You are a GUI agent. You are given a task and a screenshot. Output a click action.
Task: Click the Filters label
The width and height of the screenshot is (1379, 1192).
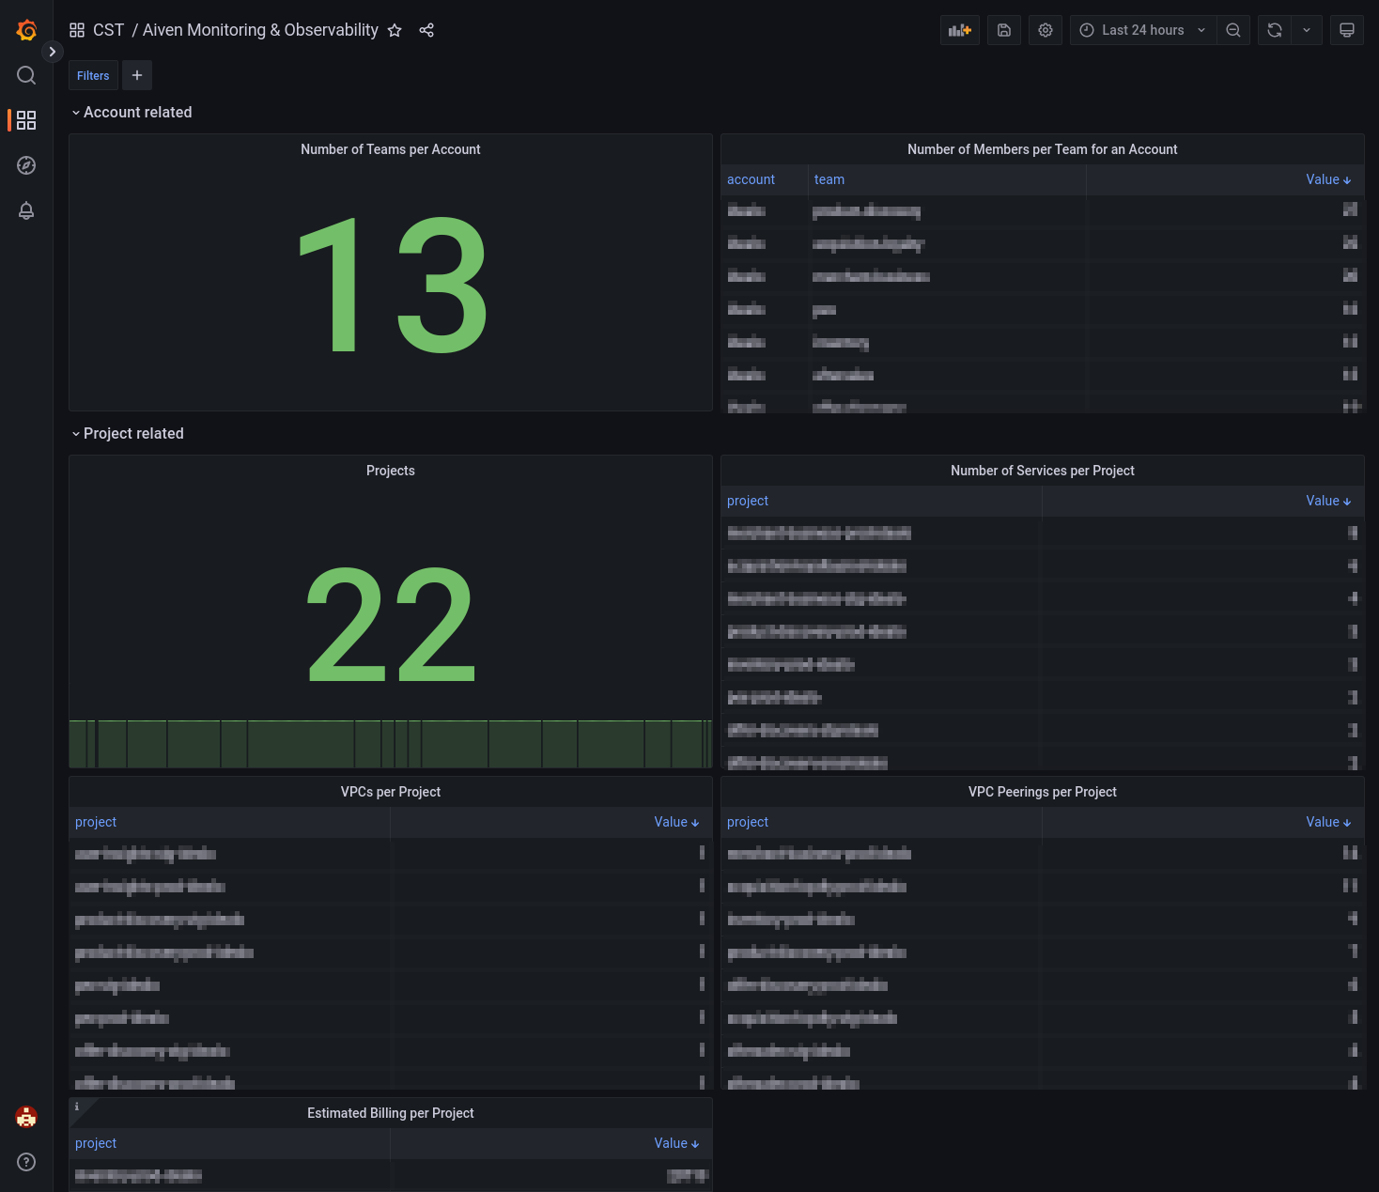click(93, 75)
